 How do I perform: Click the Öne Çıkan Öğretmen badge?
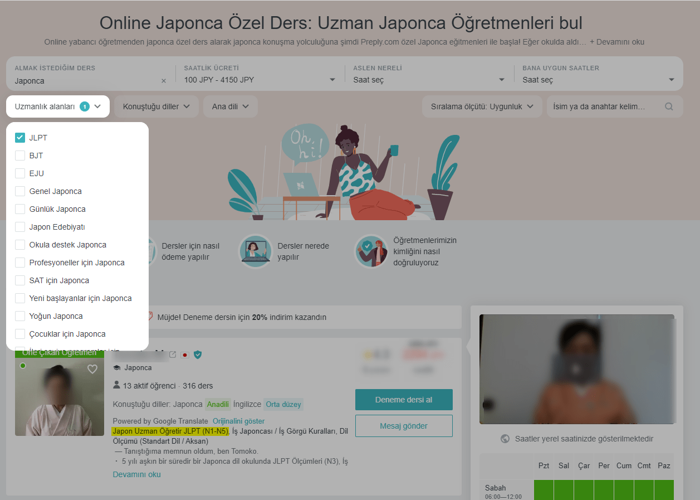click(60, 353)
